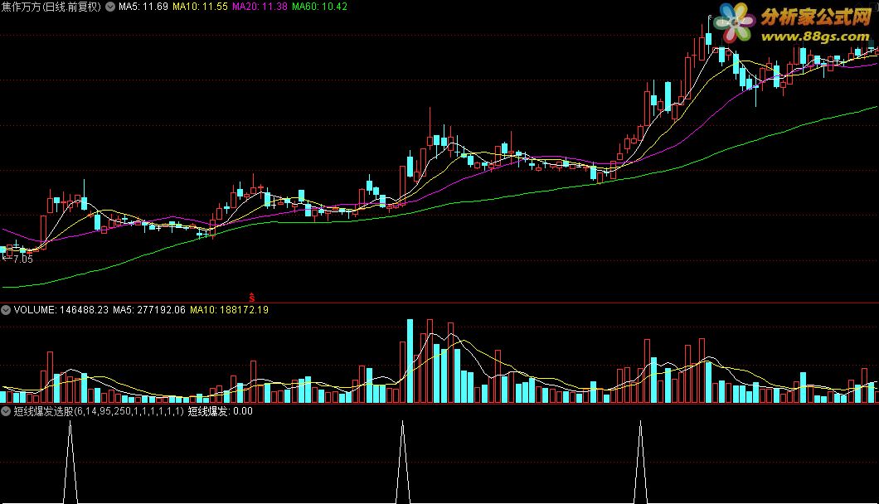879x504 pixels.
Task: Click the 分析家公式网 logo text
Action: tap(816, 17)
